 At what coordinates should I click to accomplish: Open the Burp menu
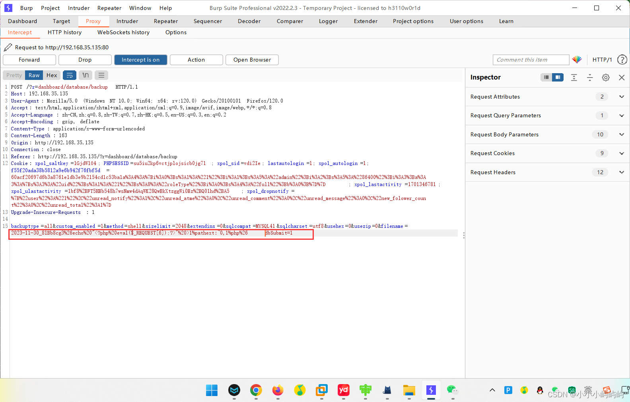(27, 8)
